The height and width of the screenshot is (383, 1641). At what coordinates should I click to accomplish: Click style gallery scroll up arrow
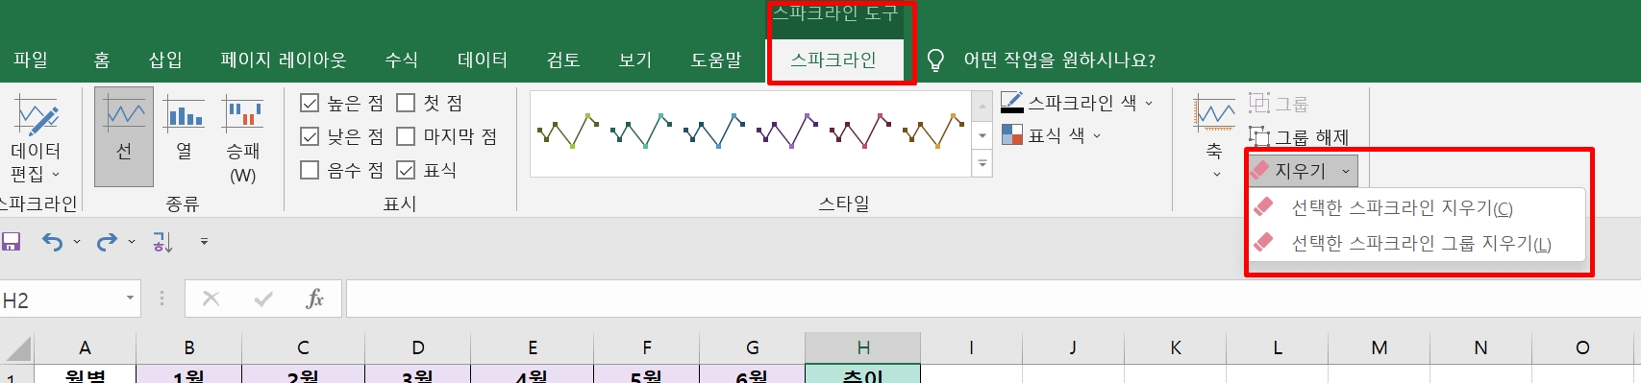[982, 106]
